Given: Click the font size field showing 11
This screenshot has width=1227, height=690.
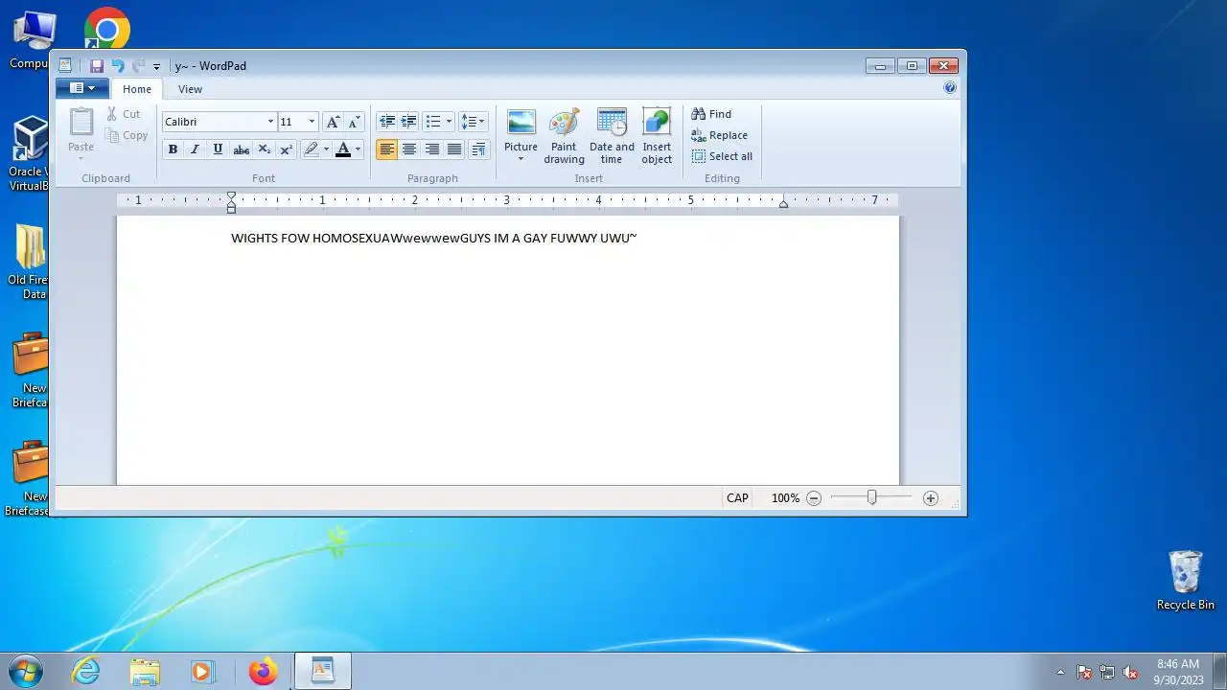Looking at the screenshot, I should click(291, 122).
